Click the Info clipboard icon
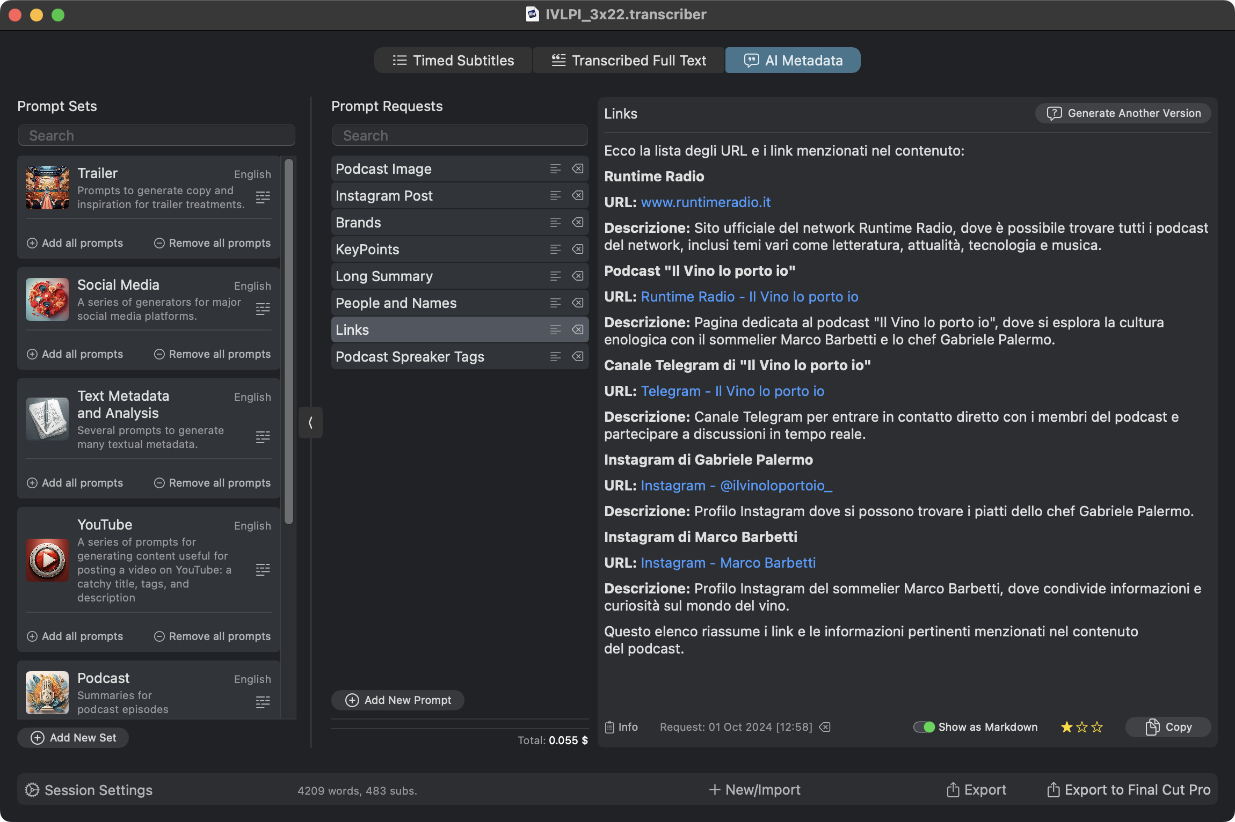The height and width of the screenshot is (822, 1235). (x=609, y=727)
